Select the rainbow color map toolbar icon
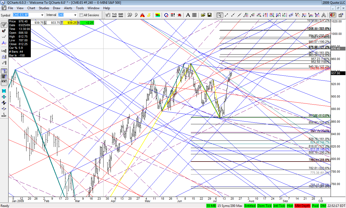This screenshot has width=346, height=208. pos(158,15)
